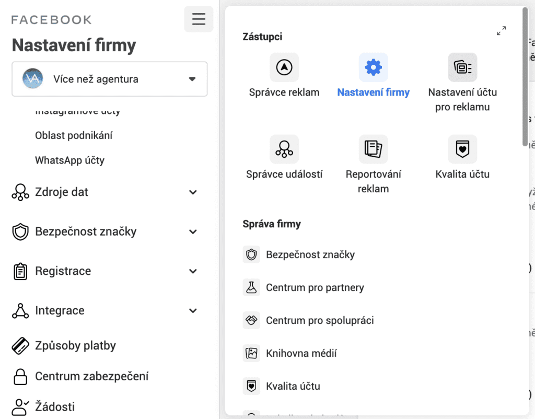Image resolution: width=535 pixels, height=419 pixels.
Task: Open Způsoby platby in sidebar
Action: tap(75, 345)
